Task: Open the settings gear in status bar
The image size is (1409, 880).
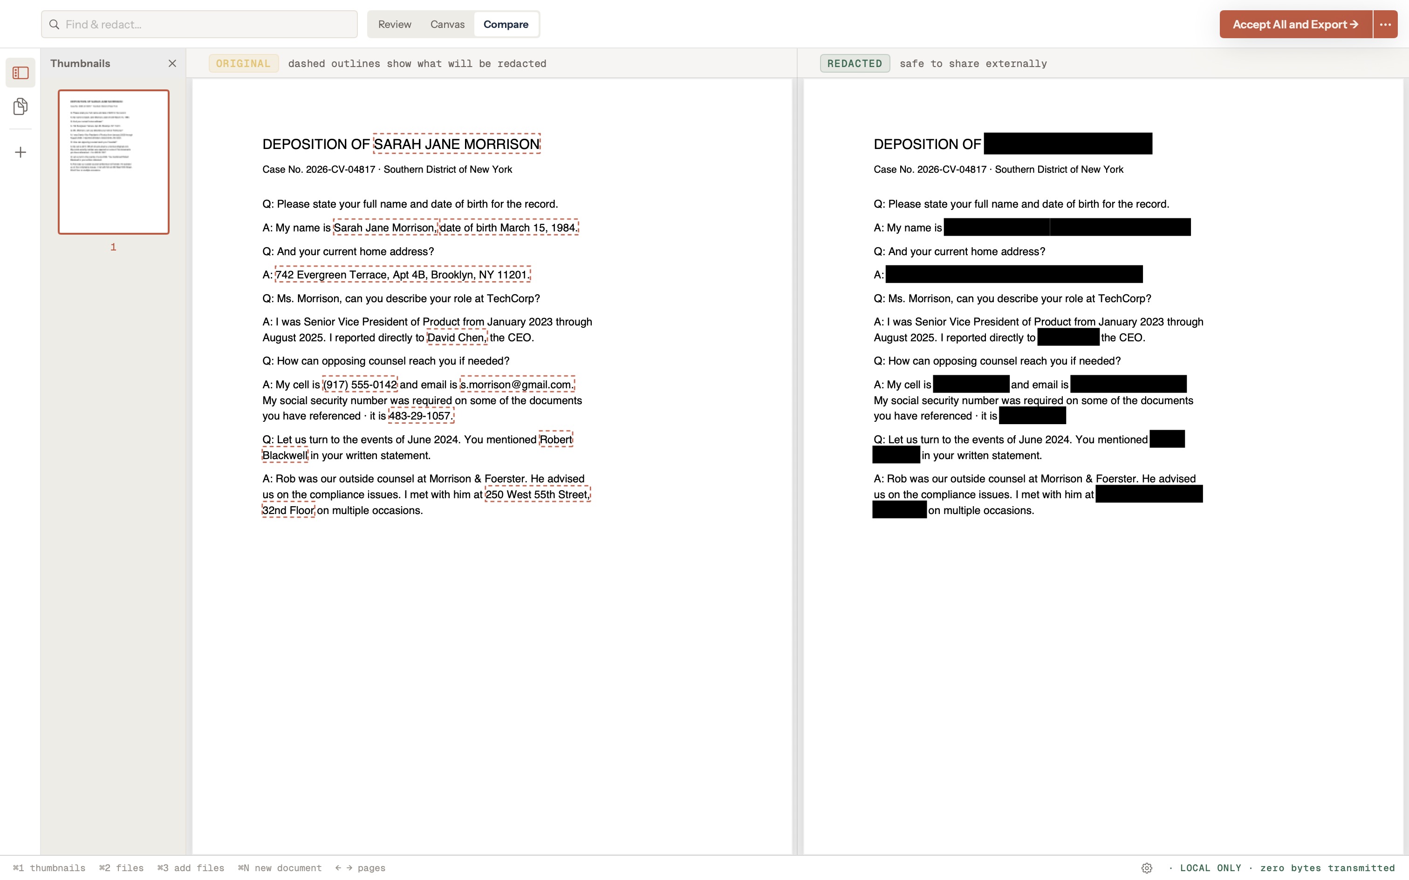Action: [1147, 868]
